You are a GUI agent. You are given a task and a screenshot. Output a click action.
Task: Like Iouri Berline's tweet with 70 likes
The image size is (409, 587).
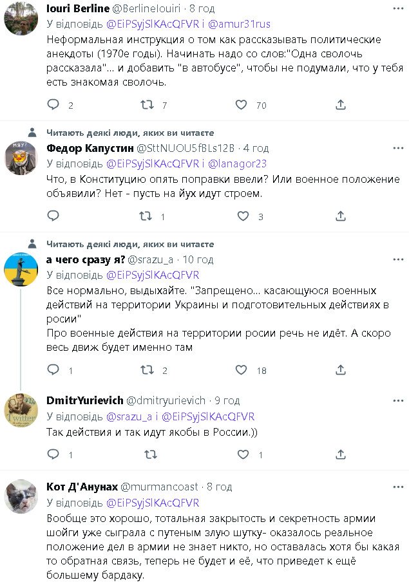[x=241, y=105]
